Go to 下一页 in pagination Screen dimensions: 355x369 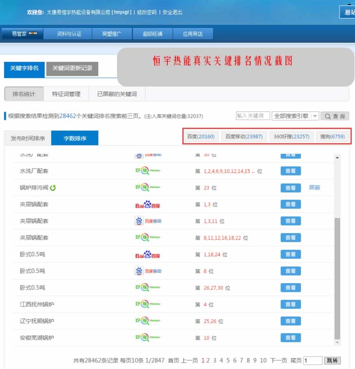[x=279, y=360]
